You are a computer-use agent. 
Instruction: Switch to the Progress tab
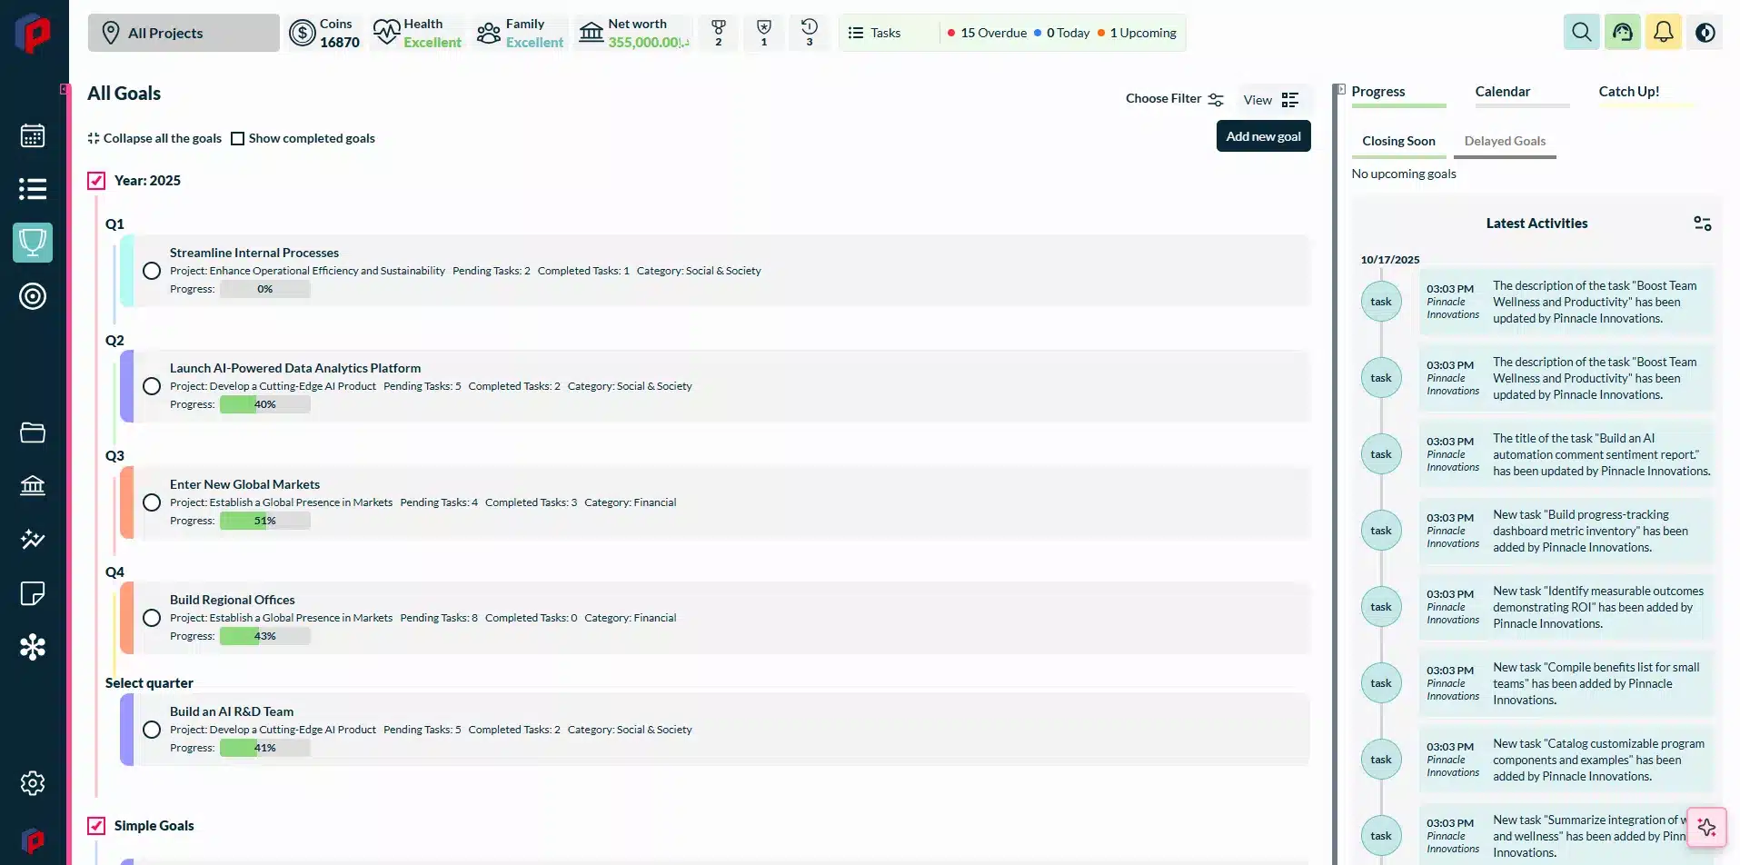(x=1398, y=94)
